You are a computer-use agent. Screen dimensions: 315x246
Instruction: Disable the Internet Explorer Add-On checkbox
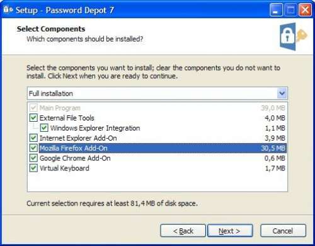click(33, 138)
